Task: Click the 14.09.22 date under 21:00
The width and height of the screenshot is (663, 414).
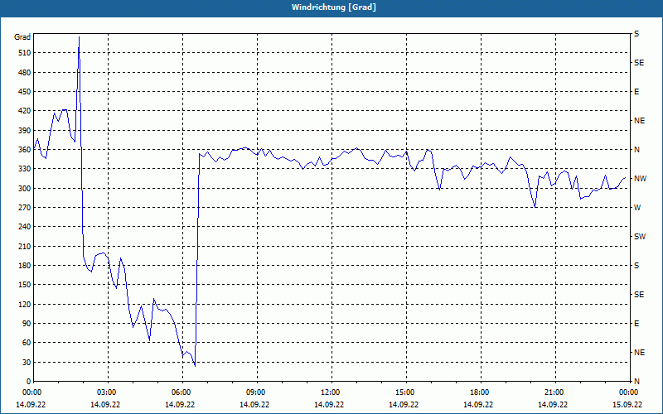Action: click(553, 405)
